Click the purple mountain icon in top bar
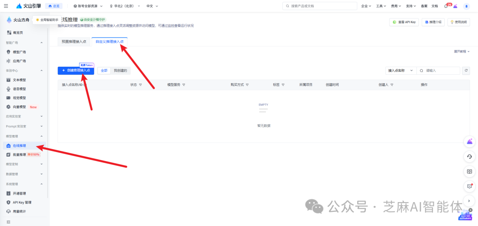This screenshot has width=478, height=226. point(455,6)
